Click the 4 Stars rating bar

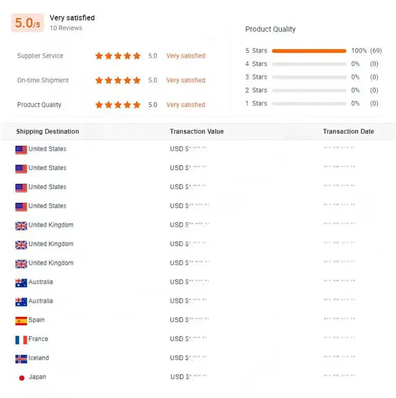point(309,64)
